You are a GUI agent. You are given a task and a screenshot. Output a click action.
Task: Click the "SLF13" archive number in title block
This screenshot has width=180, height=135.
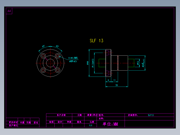point(151,115)
